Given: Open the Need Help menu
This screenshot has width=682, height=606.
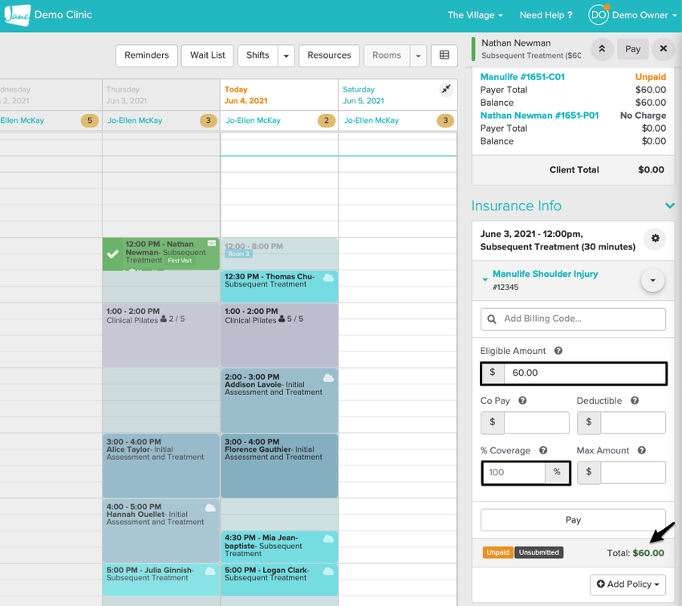Looking at the screenshot, I should pos(546,14).
